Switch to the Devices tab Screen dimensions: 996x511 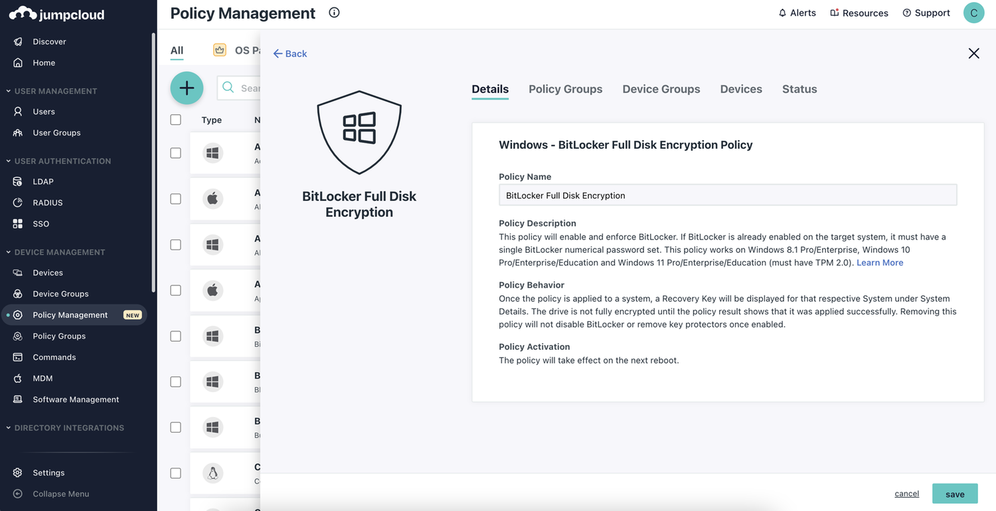coord(741,89)
